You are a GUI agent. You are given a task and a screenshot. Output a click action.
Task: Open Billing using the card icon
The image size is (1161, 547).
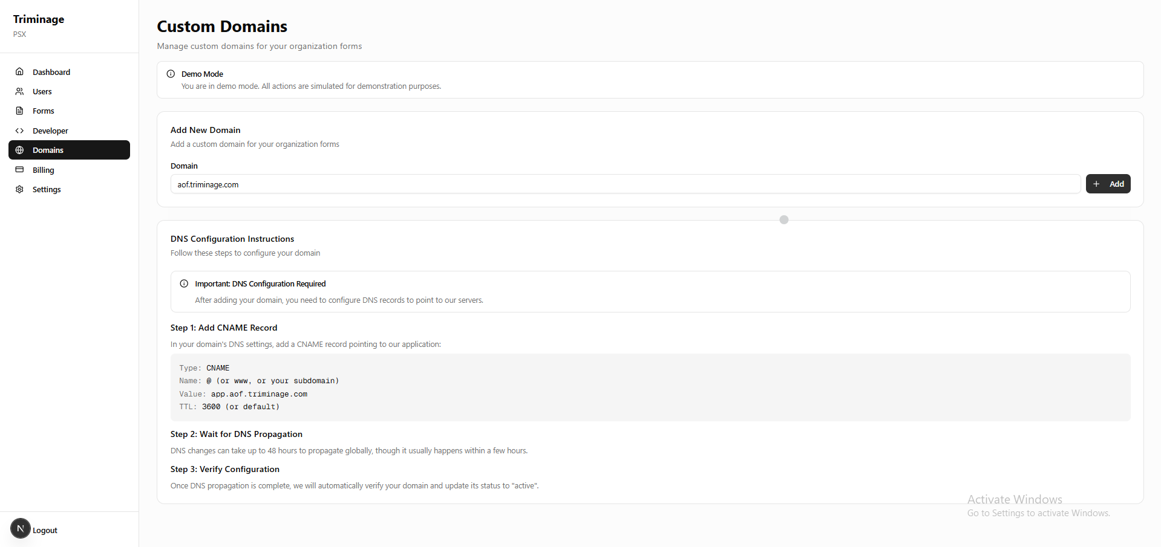click(20, 169)
